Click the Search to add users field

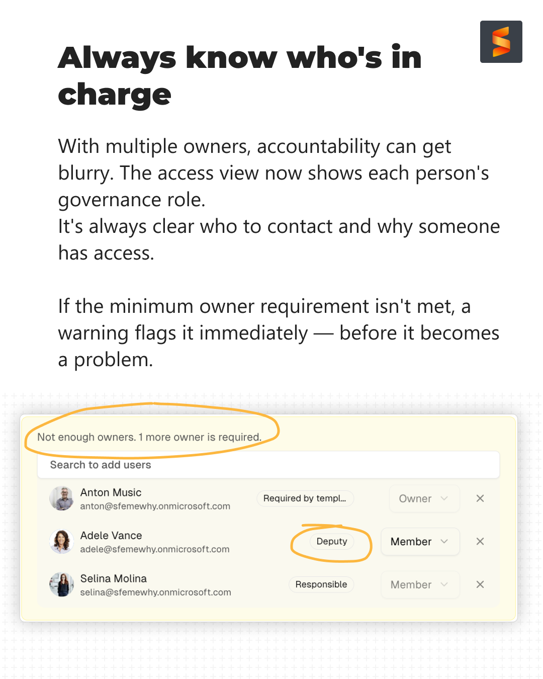268,465
